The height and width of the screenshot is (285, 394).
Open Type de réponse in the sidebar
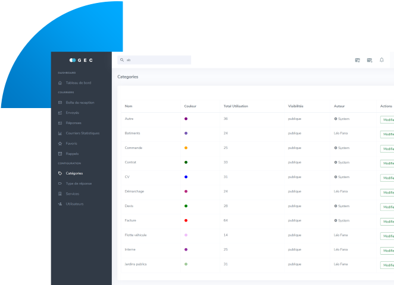pyautogui.click(x=79, y=183)
